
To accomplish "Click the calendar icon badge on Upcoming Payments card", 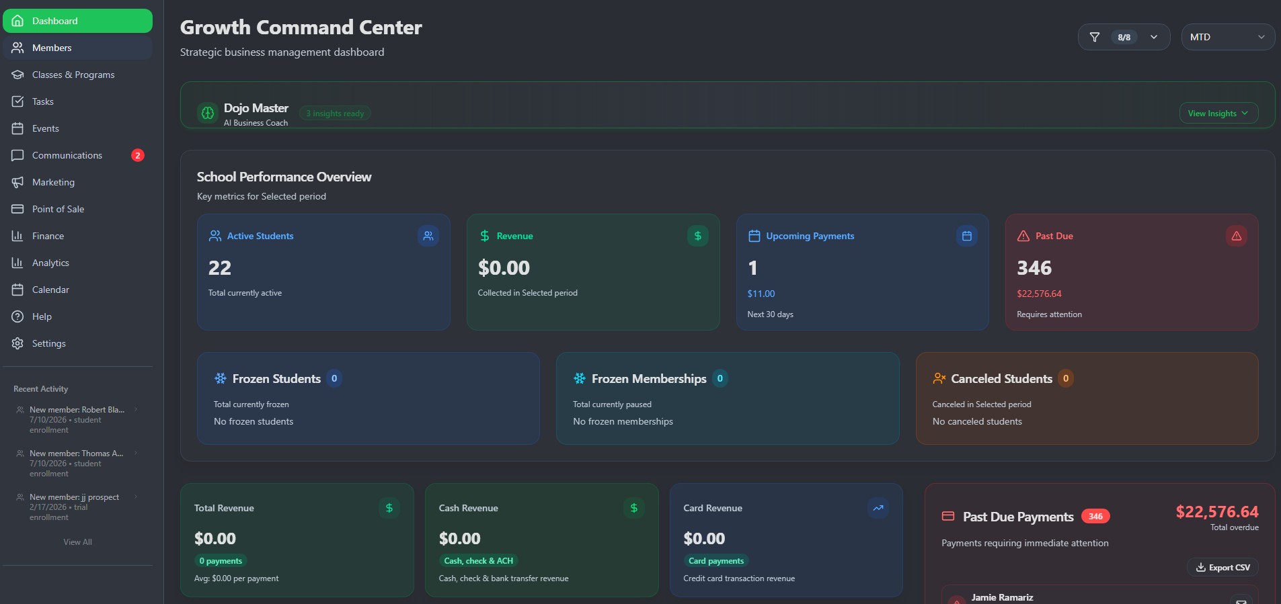I will pyautogui.click(x=967, y=236).
